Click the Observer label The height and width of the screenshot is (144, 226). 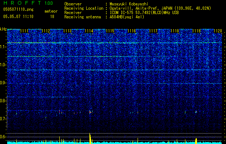click(x=73, y=4)
